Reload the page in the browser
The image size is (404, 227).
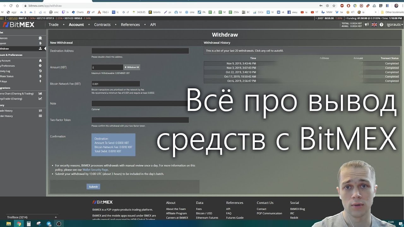tap(11, 6)
